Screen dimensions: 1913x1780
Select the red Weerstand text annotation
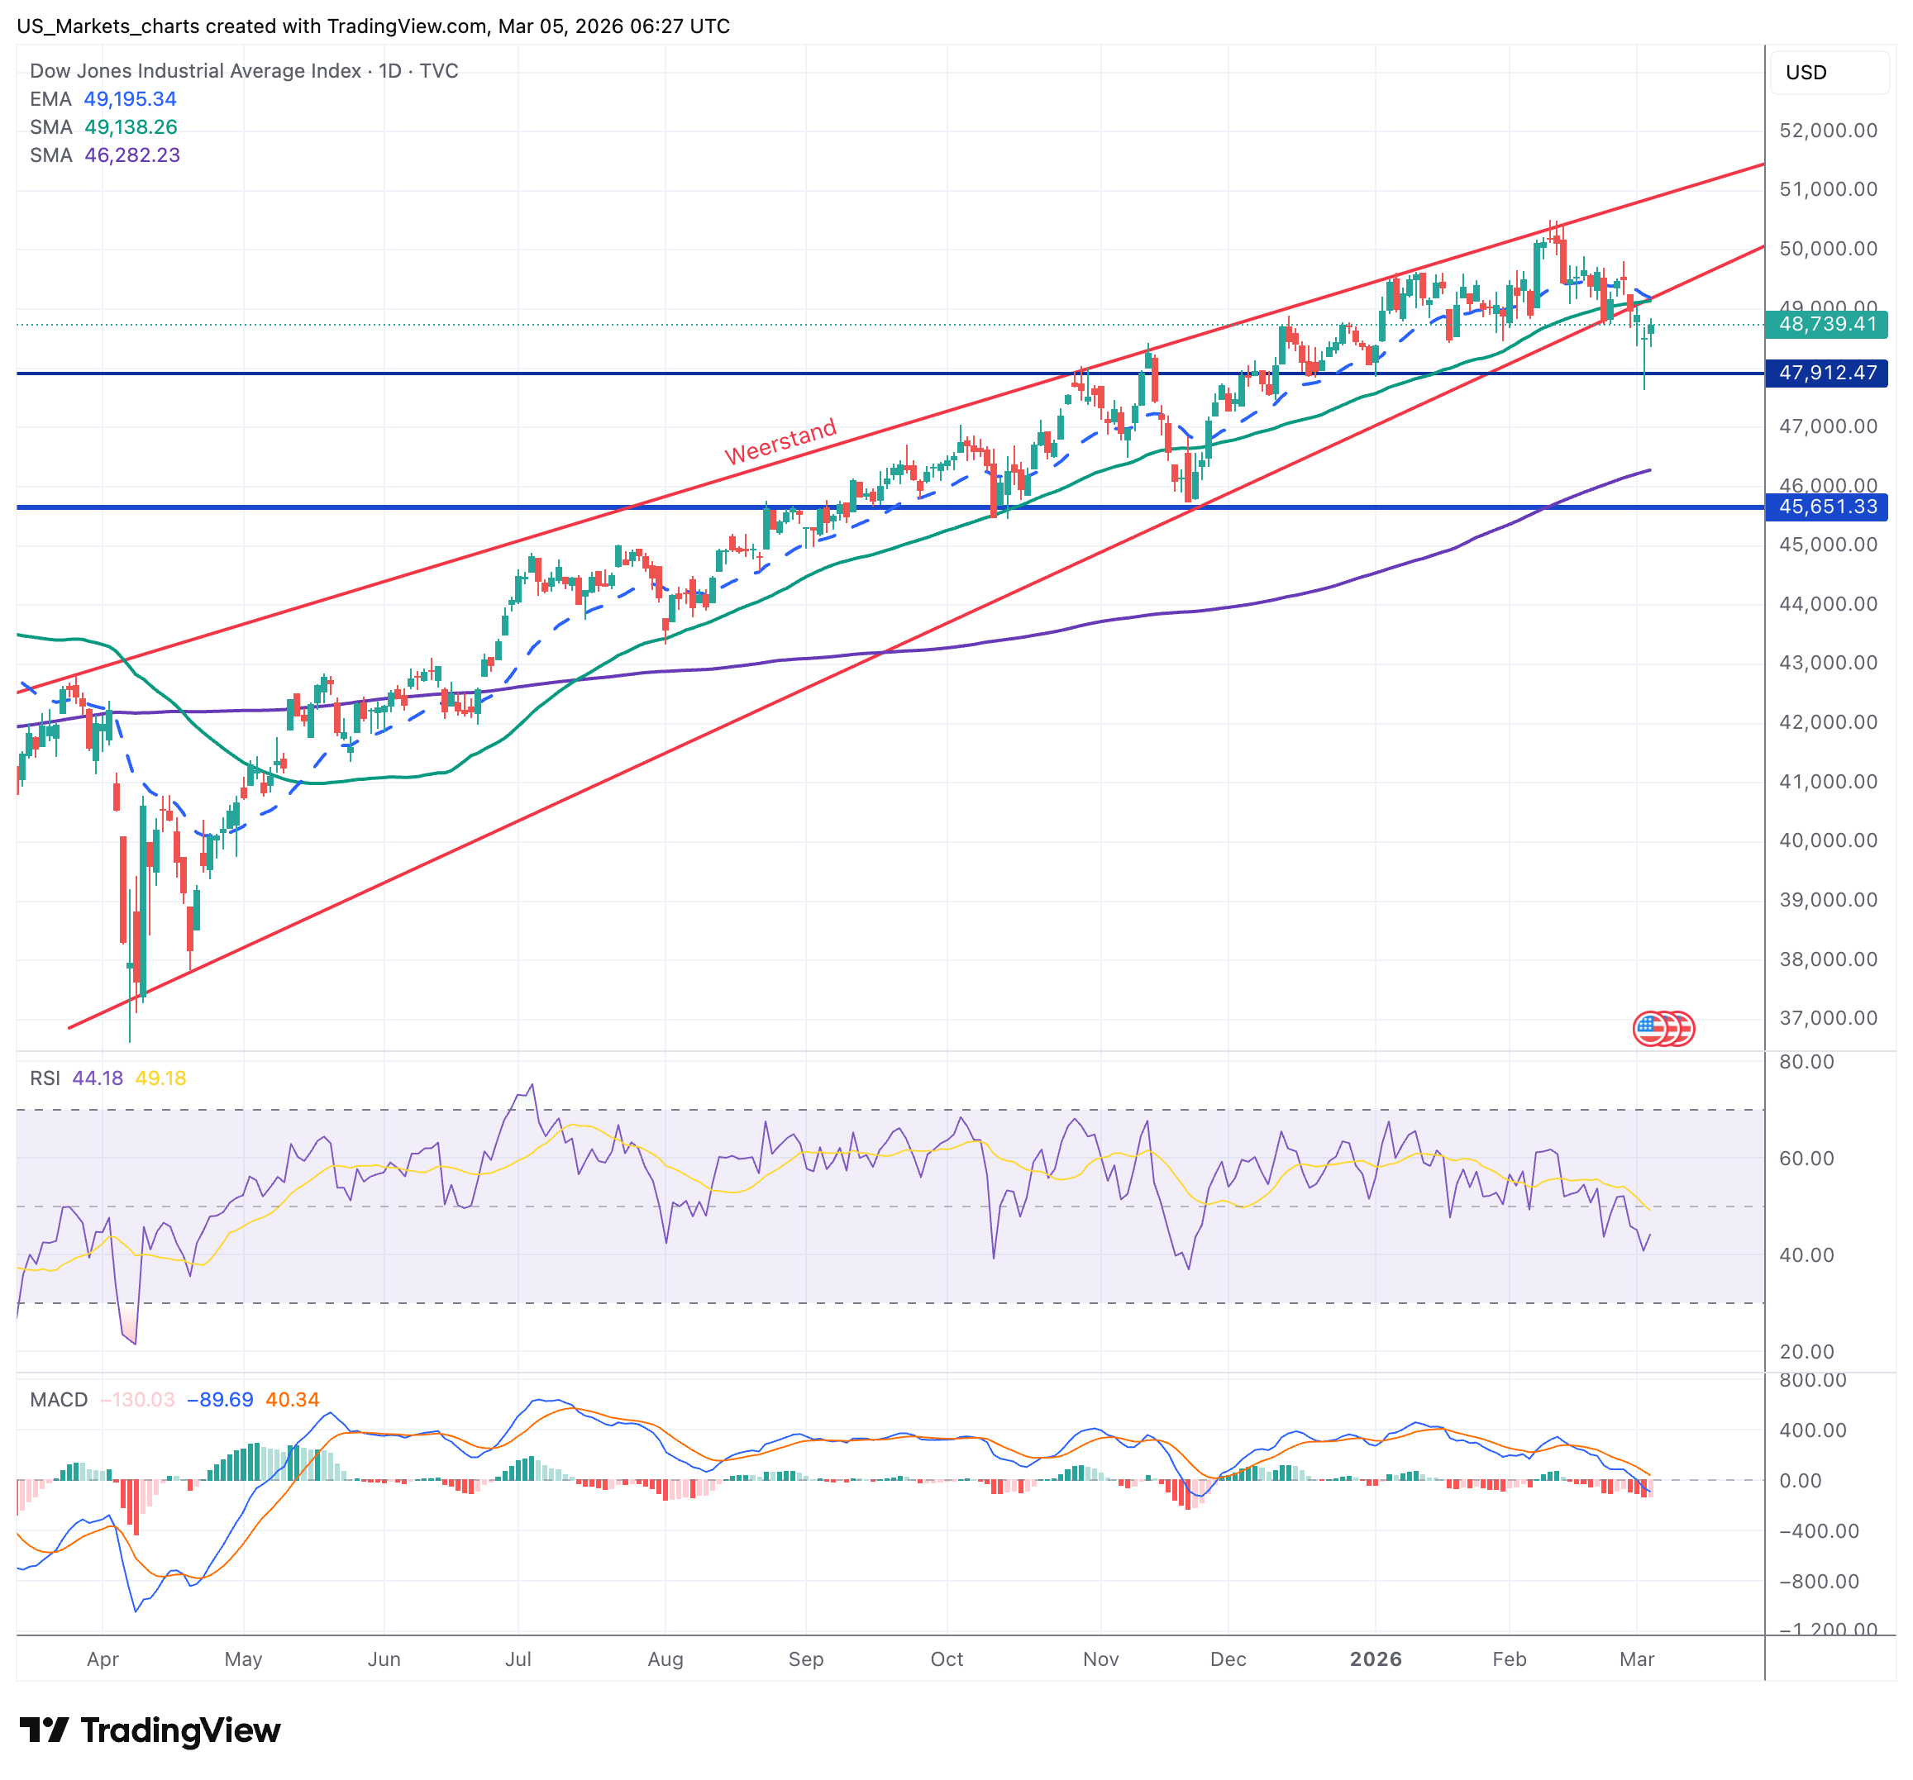[780, 442]
